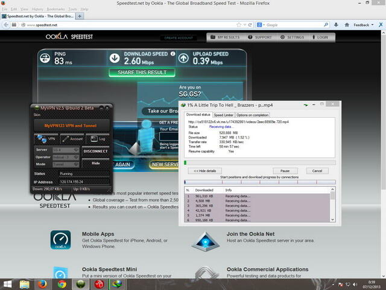Image resolution: width=386 pixels, height=290 pixels.
Task: Click the download speed arrow icon
Action: coord(115,59)
